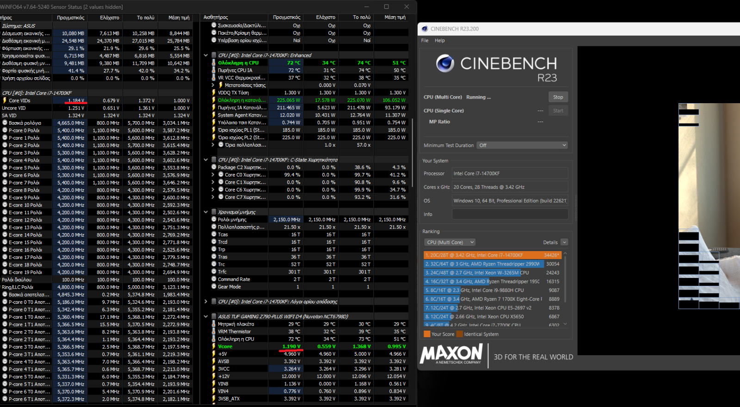Expand the Λόγοι ορίου απόδοσης group

pos(206,302)
